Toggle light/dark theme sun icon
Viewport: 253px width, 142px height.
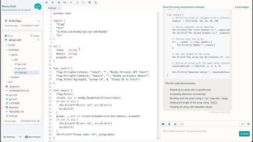(x=20, y=137)
